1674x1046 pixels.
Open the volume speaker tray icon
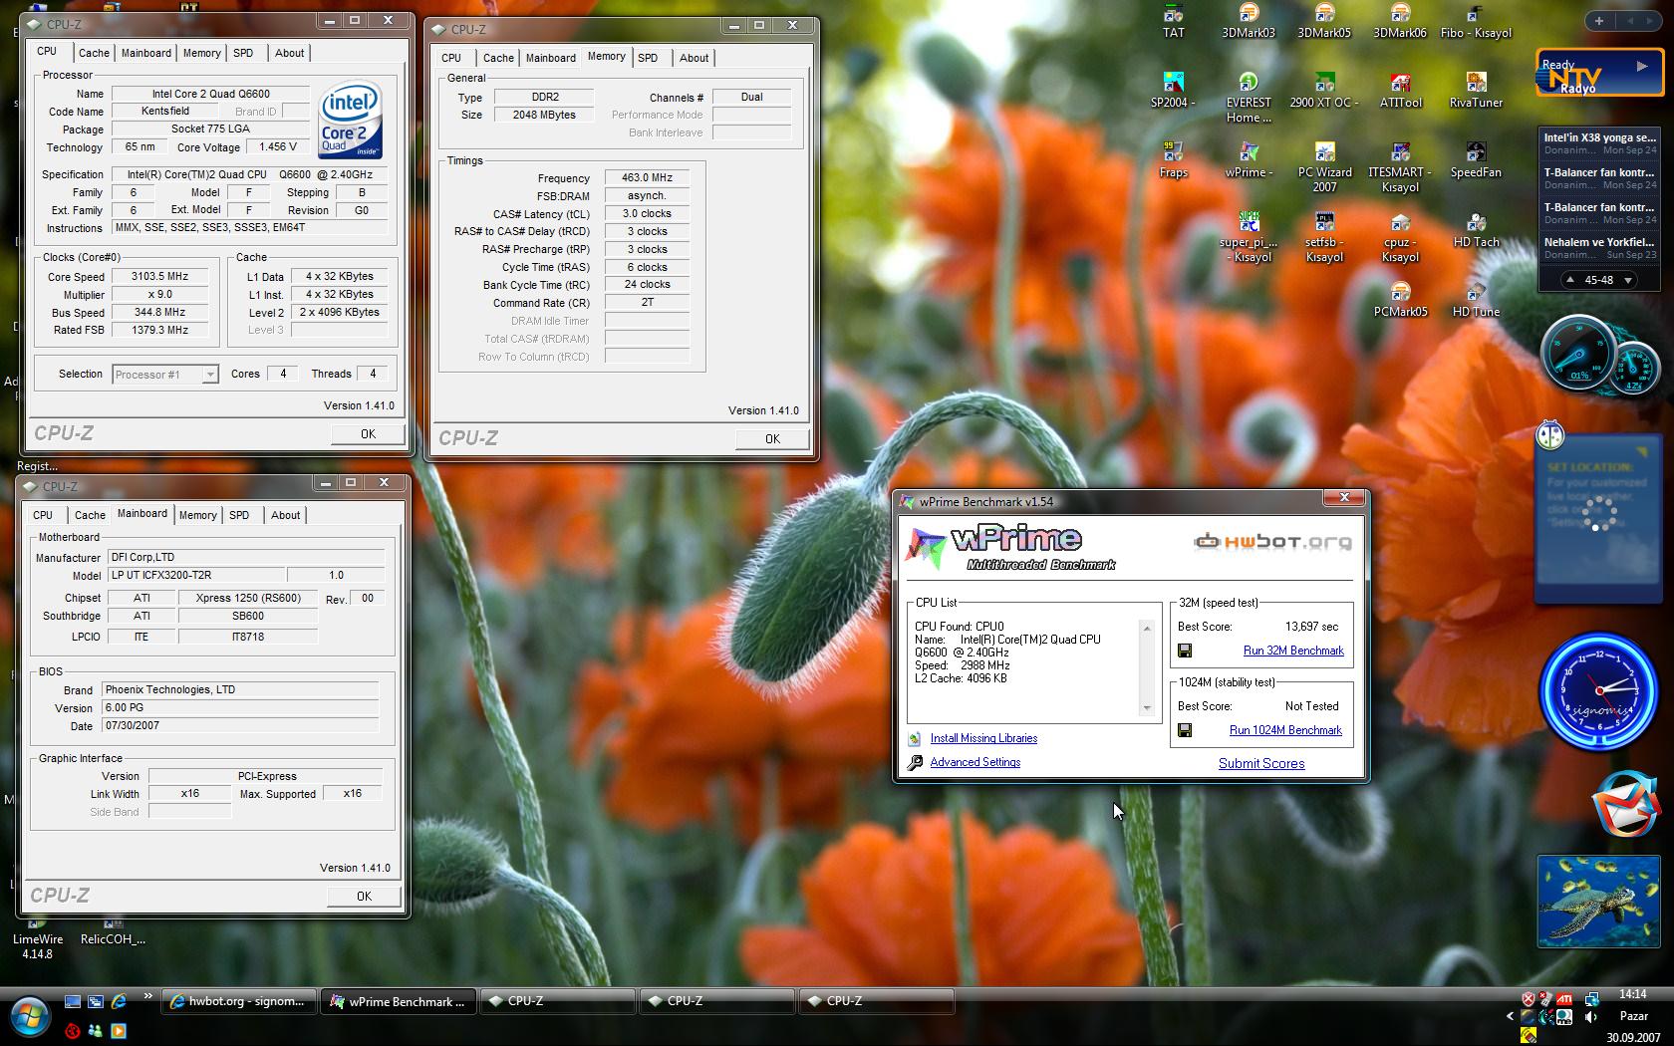pyautogui.click(x=1591, y=1016)
